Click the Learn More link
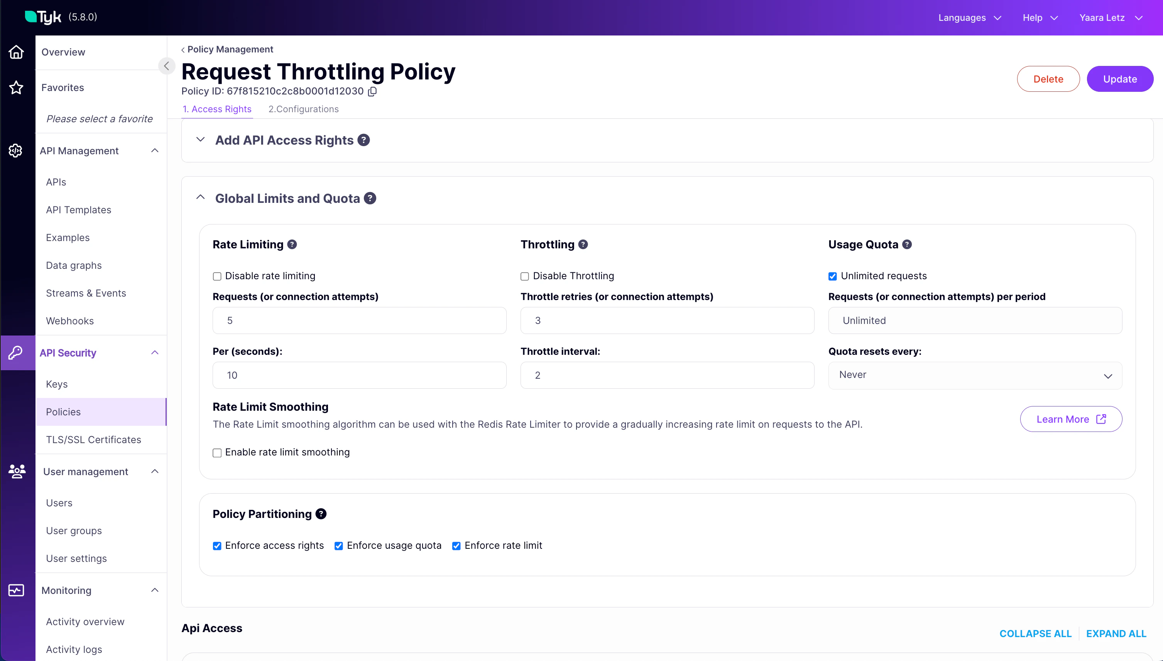 [x=1071, y=419]
